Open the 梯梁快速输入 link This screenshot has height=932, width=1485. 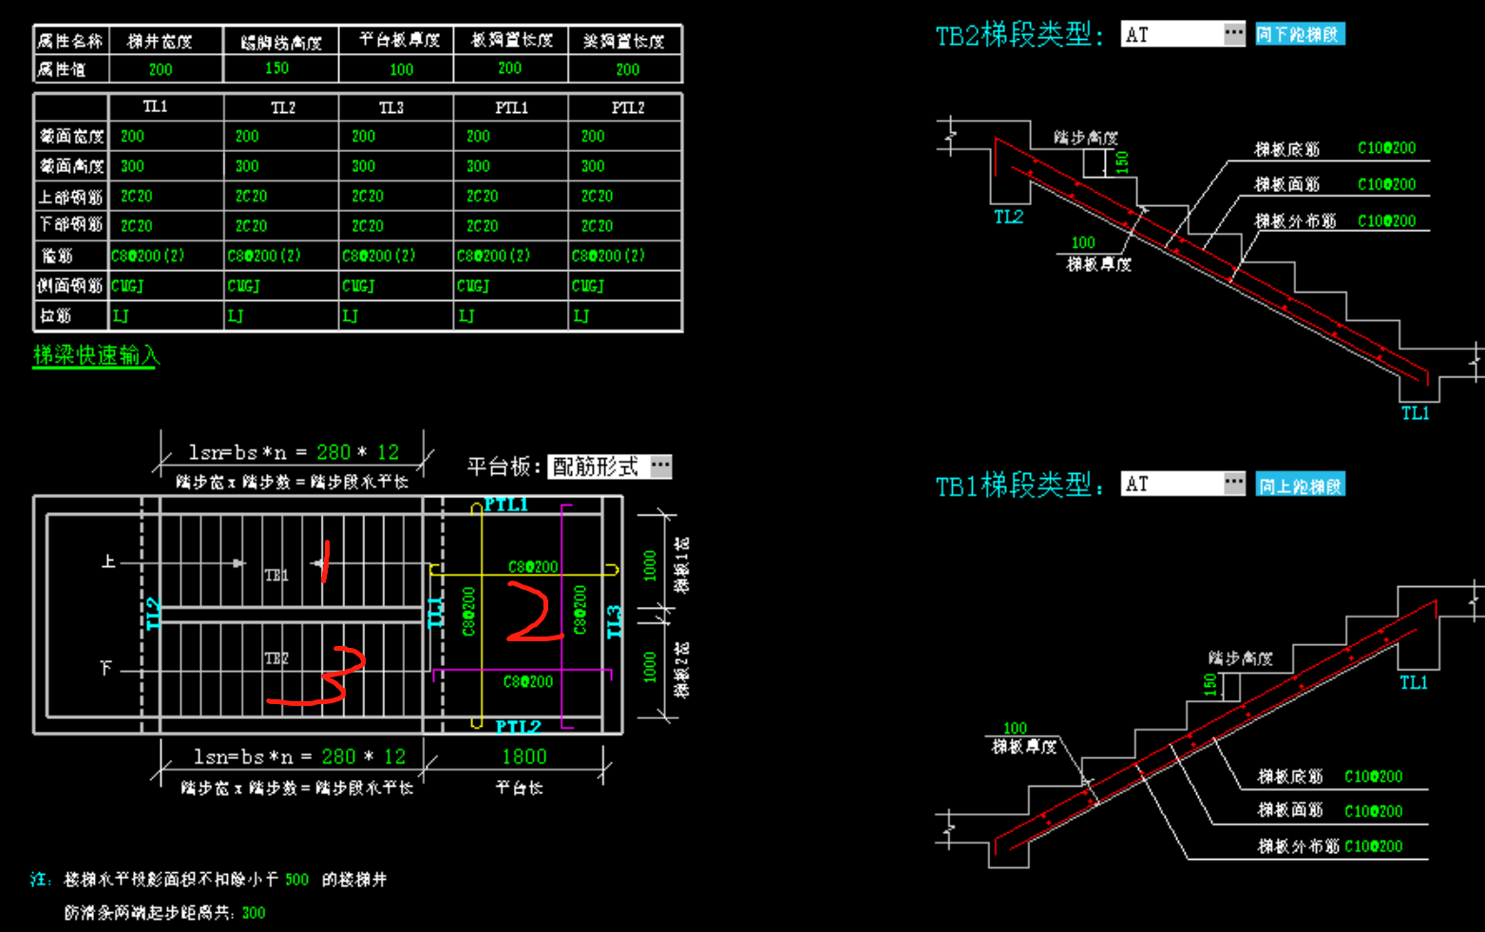pyautogui.click(x=96, y=355)
